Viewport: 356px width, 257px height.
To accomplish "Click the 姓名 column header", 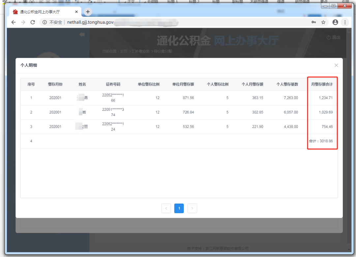I will pos(82,84).
